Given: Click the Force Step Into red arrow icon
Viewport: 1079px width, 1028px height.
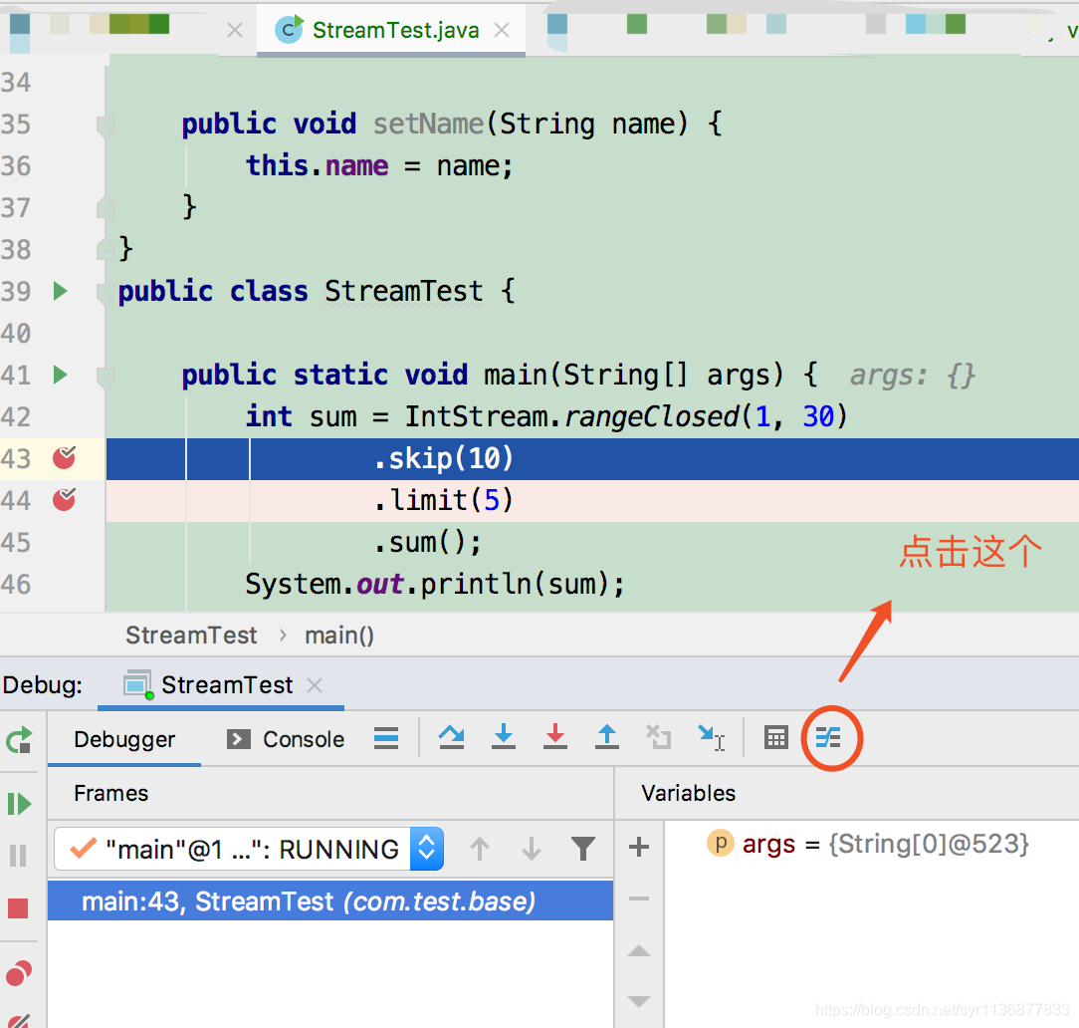Looking at the screenshot, I should (555, 737).
